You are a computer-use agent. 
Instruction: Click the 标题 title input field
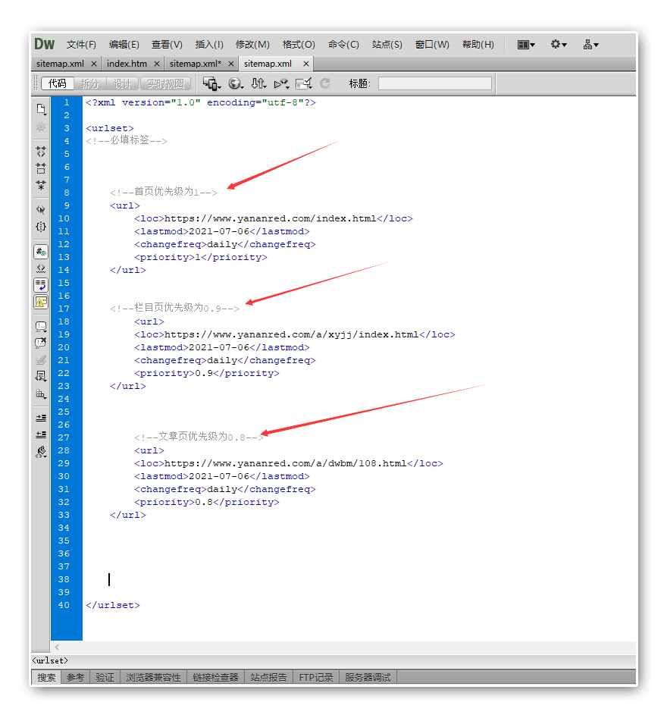tap(434, 83)
